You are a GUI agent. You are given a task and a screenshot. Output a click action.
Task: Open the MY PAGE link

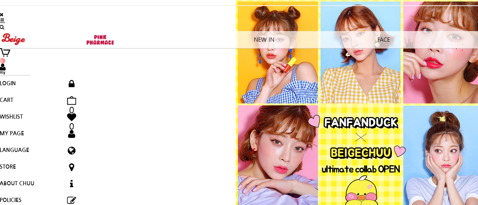pyautogui.click(x=12, y=133)
